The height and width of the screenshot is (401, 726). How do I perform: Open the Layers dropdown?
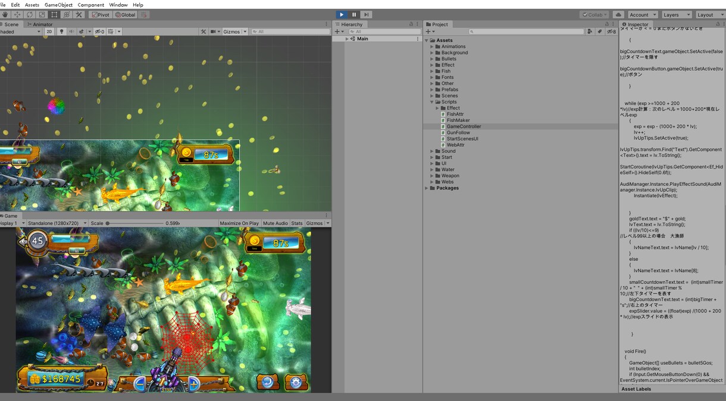676,14
